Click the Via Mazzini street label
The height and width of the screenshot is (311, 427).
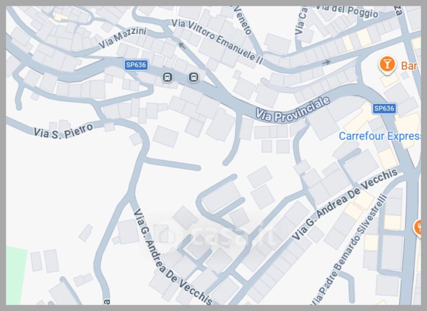[x=122, y=37]
